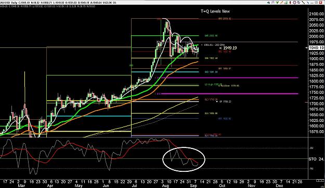Click the 2000.00 price axis label
The image size is (325, 188).
coord(316,36)
